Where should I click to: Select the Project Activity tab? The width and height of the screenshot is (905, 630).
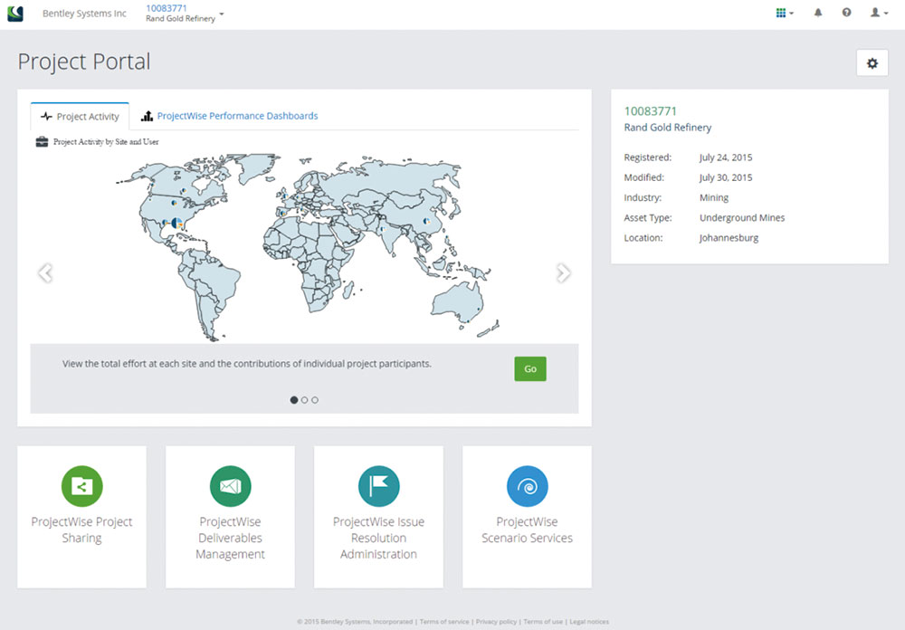[x=80, y=116]
